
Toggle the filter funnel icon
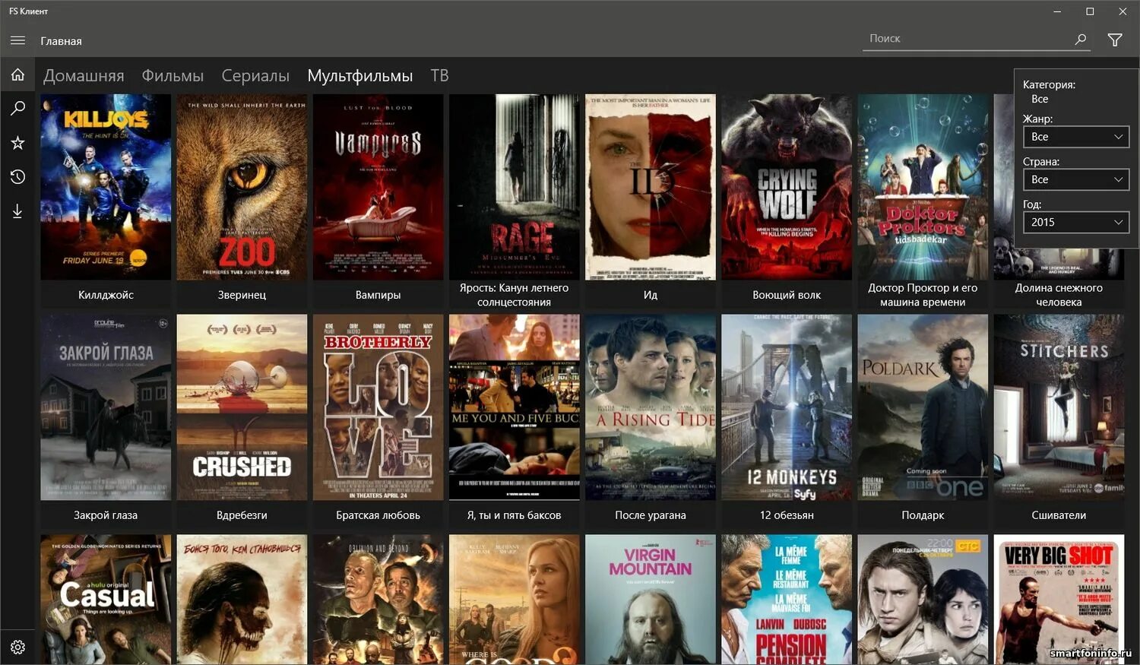[x=1115, y=40]
